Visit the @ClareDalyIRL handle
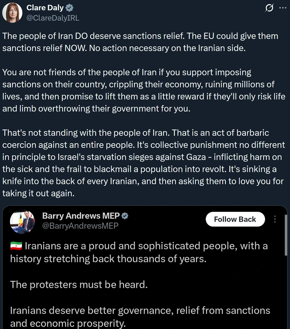The width and height of the screenshot is (290, 329). (53, 18)
